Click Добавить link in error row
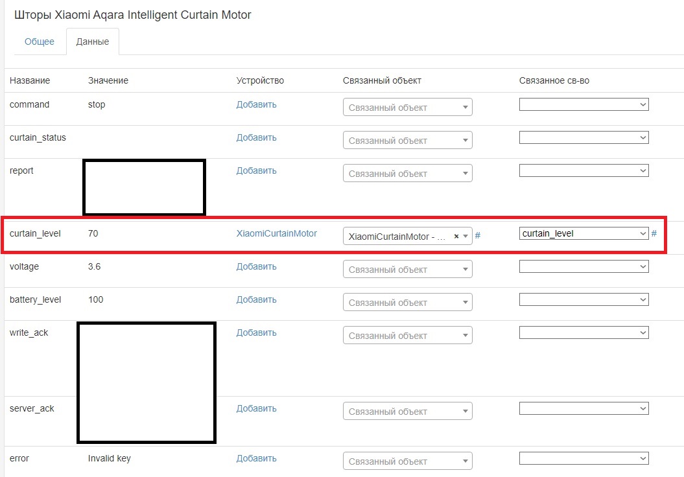 [256, 458]
